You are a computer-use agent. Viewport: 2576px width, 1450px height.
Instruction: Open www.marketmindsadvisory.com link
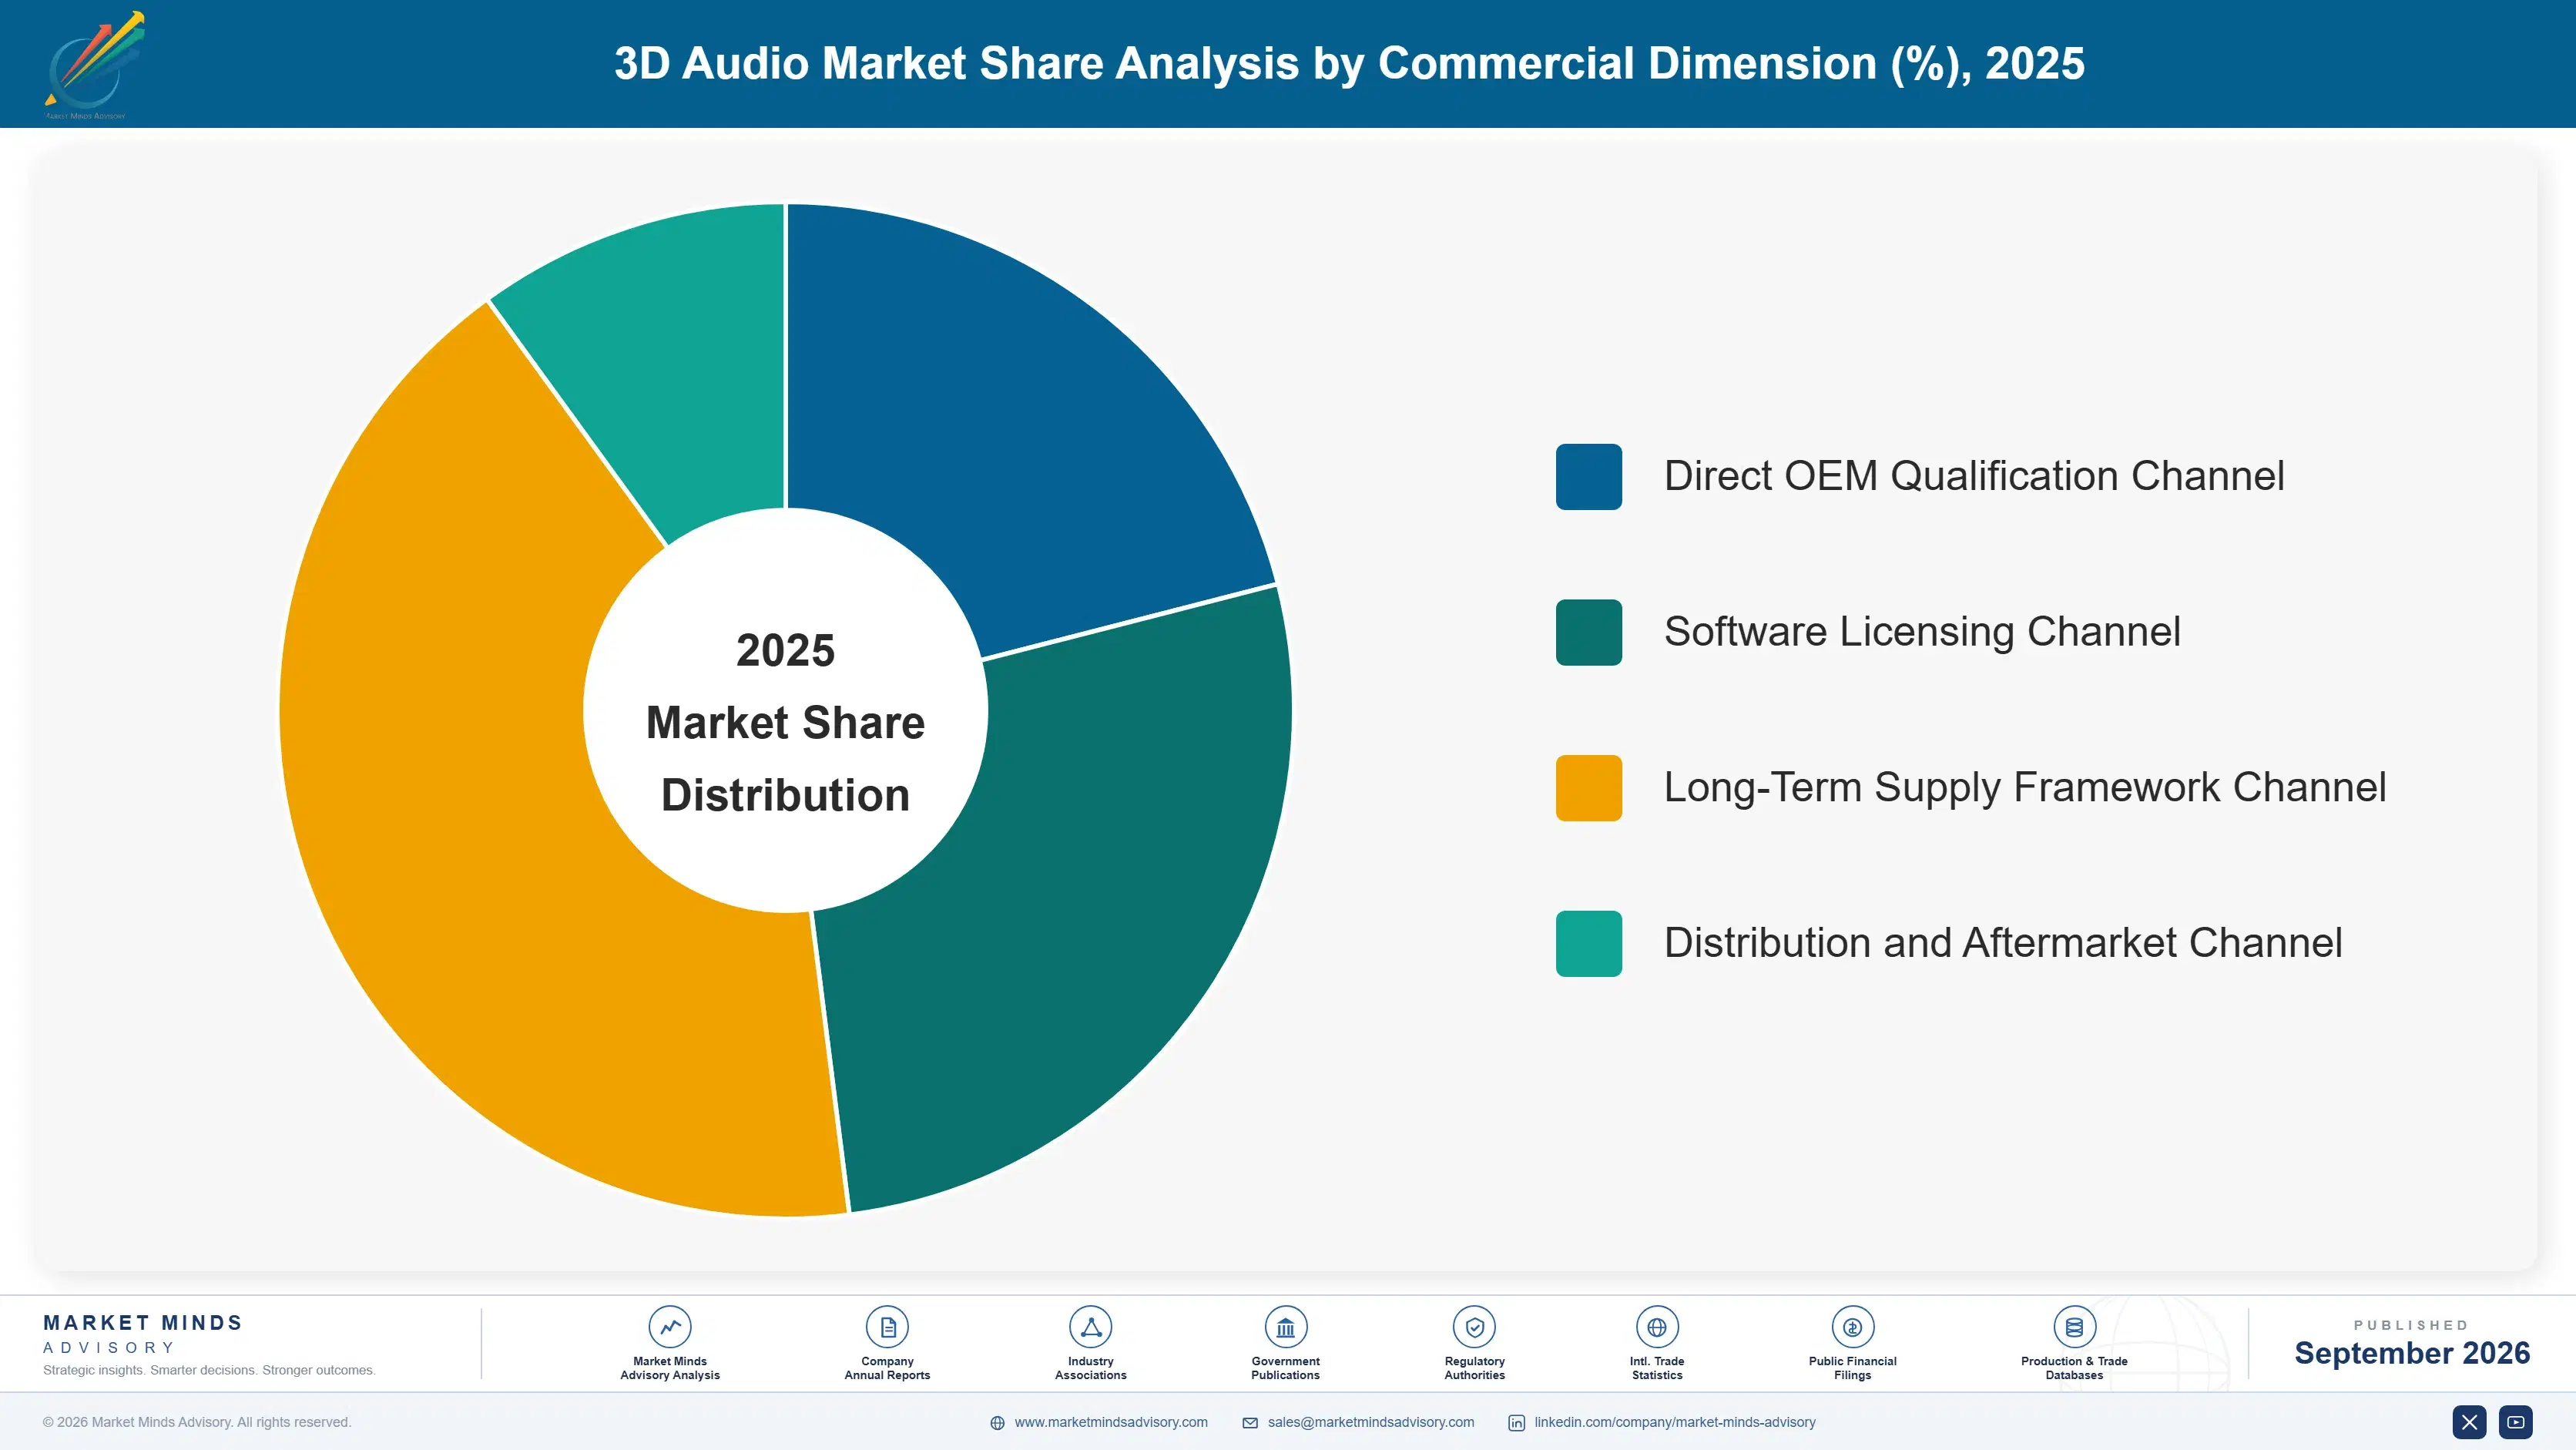(x=1111, y=1422)
